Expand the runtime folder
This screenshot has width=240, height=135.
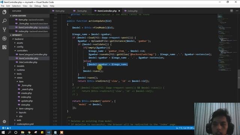21,70
